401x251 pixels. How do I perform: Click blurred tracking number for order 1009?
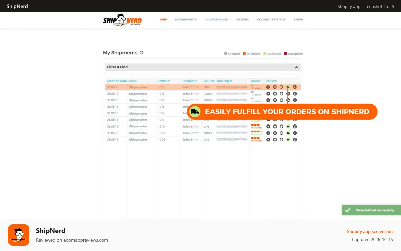pyautogui.click(x=232, y=133)
